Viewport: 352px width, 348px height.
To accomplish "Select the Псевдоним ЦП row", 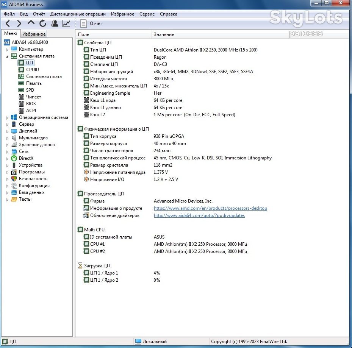I will click(212, 57).
